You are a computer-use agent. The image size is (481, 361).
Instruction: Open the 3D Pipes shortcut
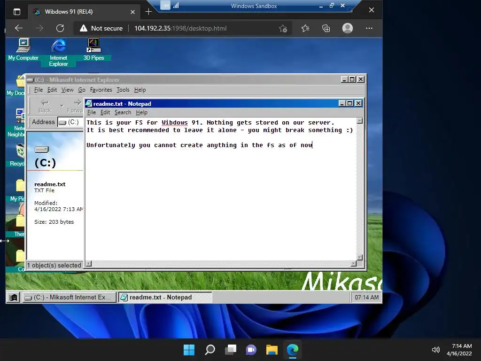tap(93, 49)
